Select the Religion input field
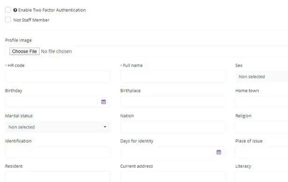This screenshot has height=182, width=288. point(262,127)
